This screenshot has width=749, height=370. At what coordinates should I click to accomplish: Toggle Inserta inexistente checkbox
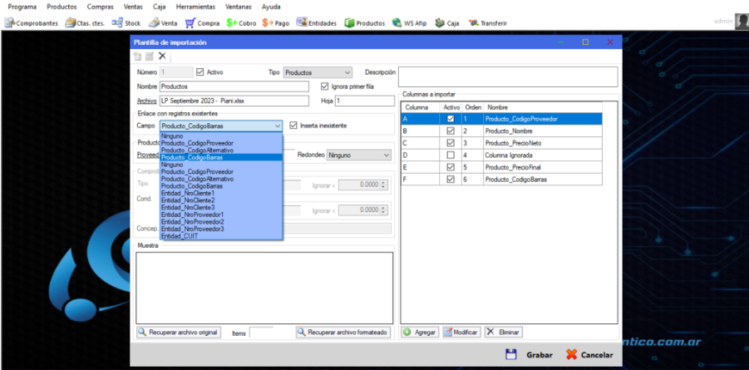point(293,126)
